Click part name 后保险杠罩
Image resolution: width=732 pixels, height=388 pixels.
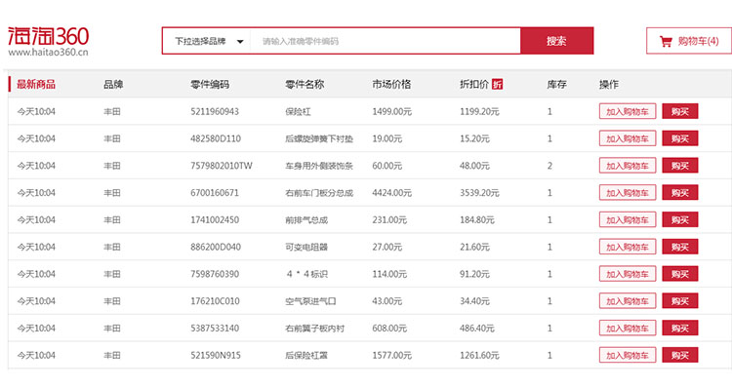tap(306, 355)
